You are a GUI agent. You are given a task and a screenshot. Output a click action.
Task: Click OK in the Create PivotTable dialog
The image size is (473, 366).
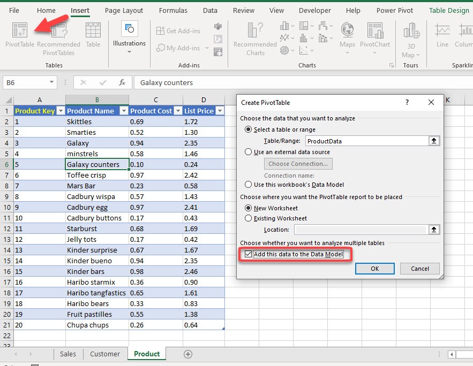(374, 268)
